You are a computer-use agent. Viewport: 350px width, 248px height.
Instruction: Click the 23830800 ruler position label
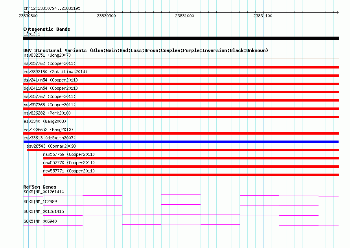[28, 16]
